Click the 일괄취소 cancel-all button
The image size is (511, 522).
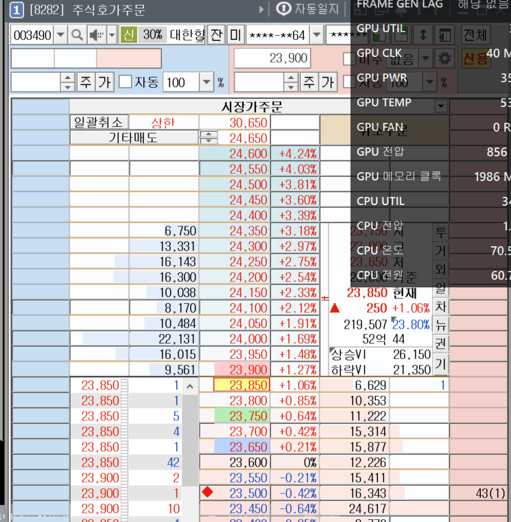click(99, 122)
